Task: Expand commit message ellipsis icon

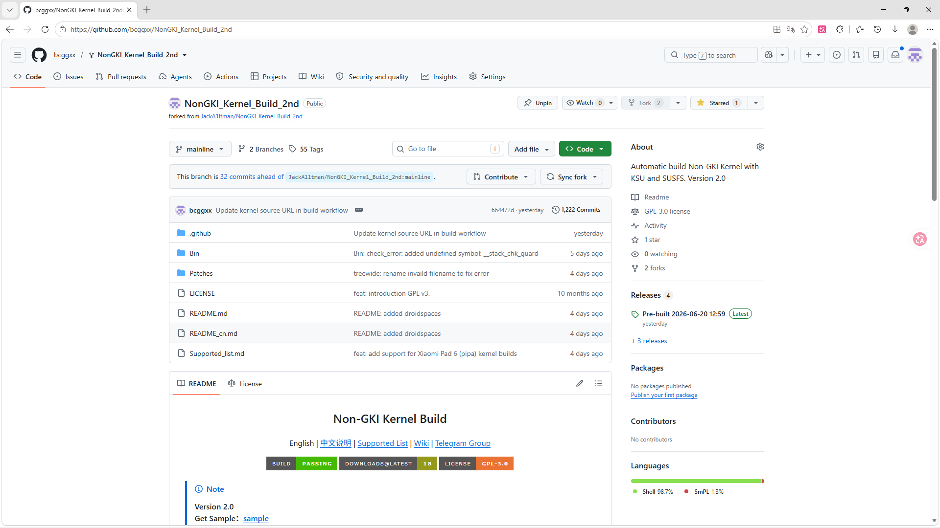Action: [359, 210]
